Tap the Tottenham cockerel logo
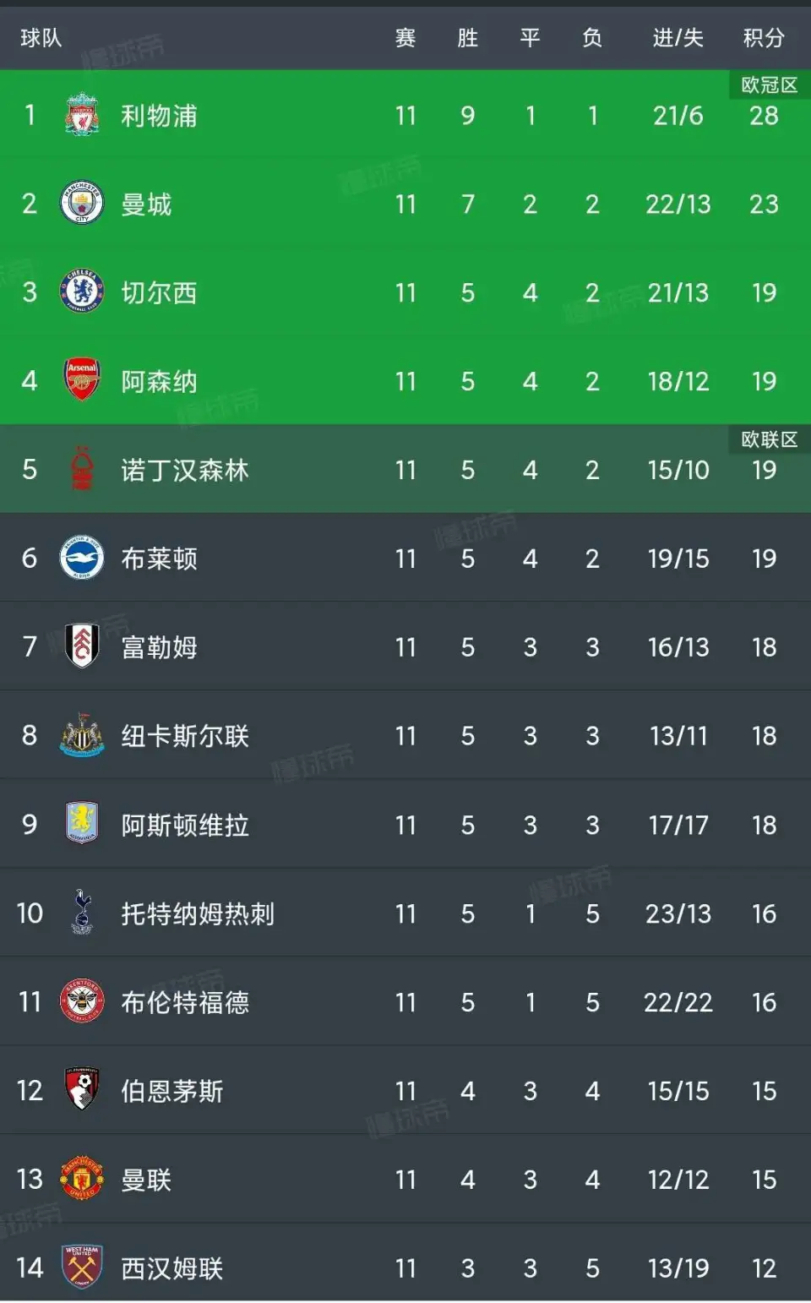The image size is (811, 1303). (82, 913)
